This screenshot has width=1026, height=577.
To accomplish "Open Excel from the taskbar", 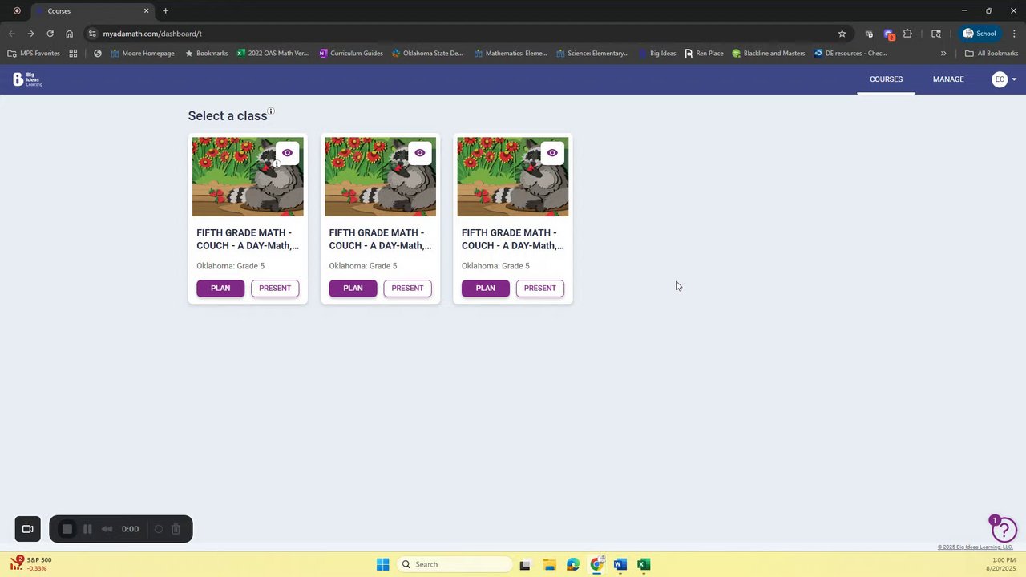I will 644,564.
